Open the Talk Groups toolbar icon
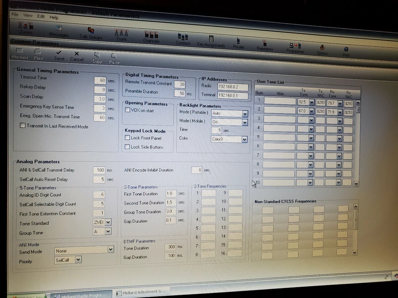 (91, 33)
